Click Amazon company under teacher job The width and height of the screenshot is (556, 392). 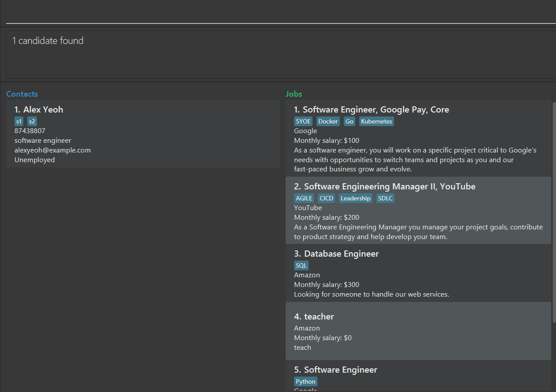307,328
